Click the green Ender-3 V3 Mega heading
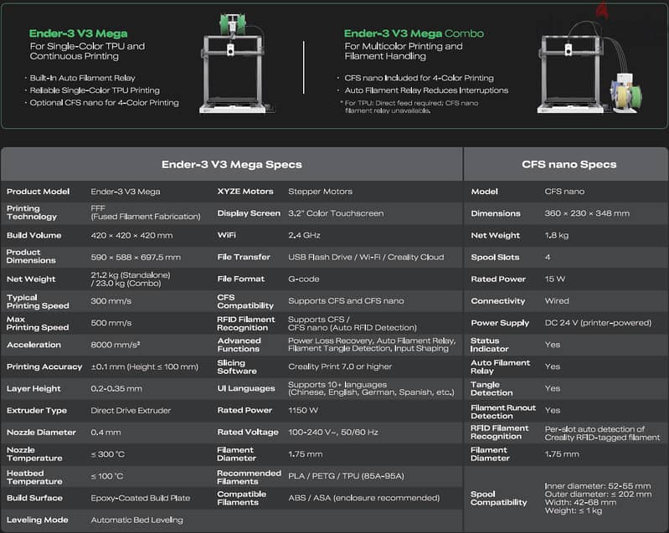 78,33
